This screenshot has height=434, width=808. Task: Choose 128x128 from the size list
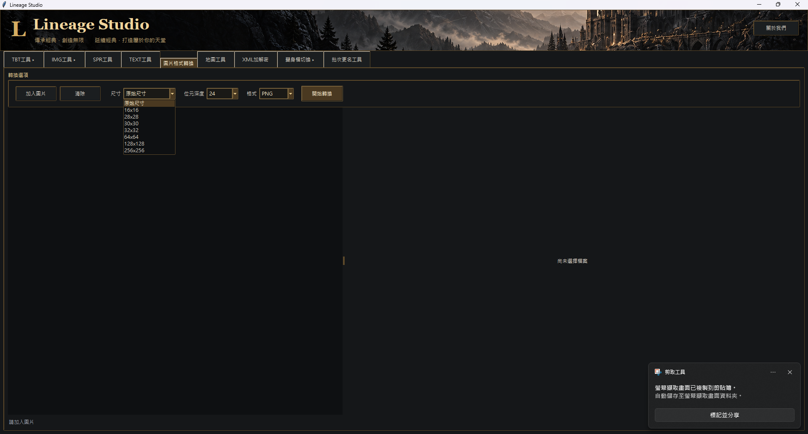[149, 144]
